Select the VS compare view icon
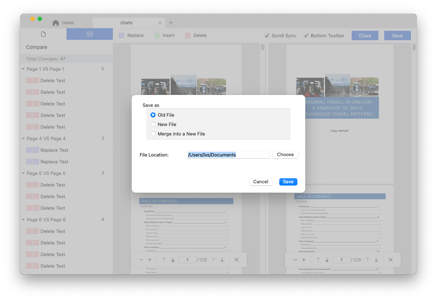This screenshot has width=437, height=301. tap(90, 34)
